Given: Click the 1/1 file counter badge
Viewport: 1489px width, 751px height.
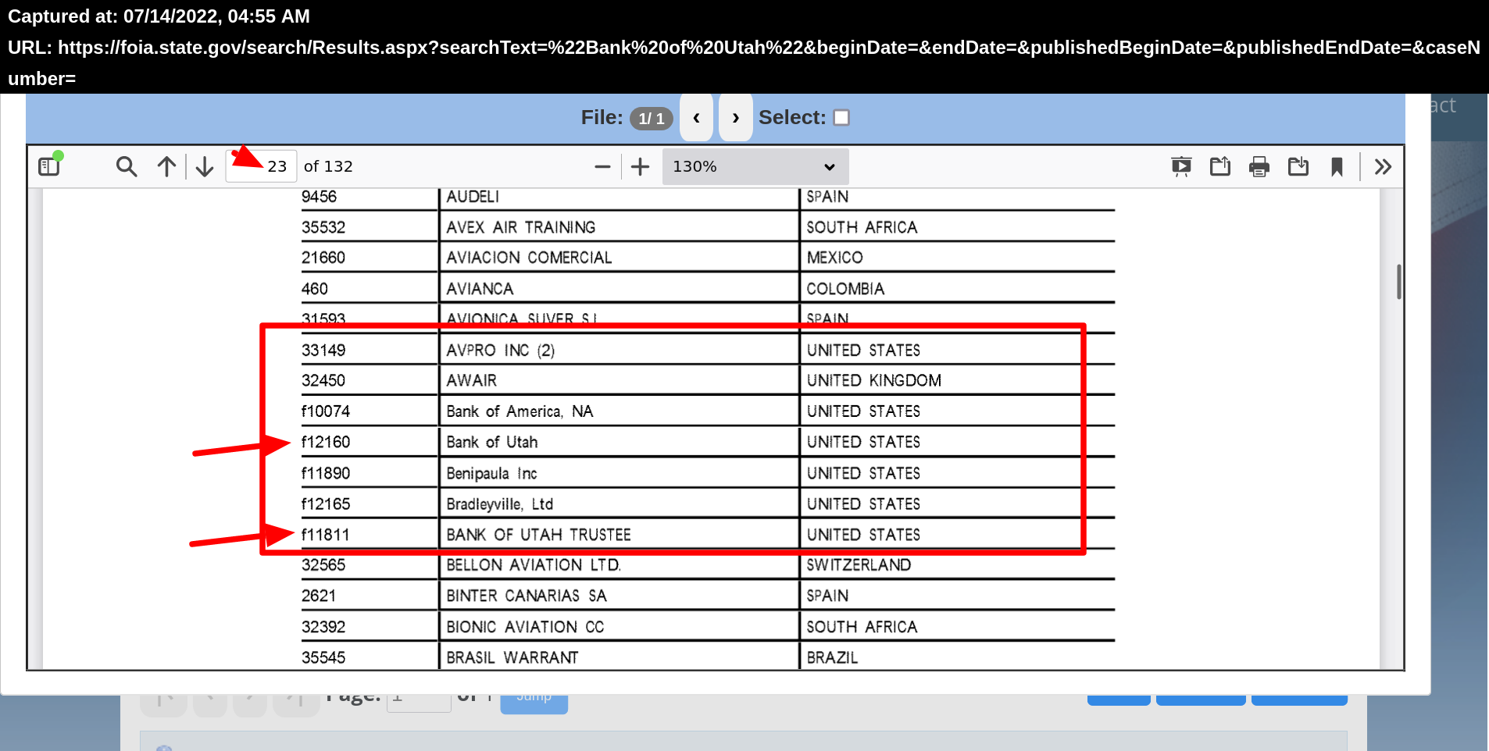Looking at the screenshot, I should tap(652, 118).
